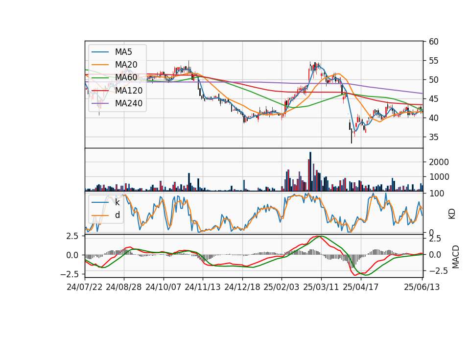Click the 24/07/22 date label
The width and height of the screenshot is (470, 338).
tap(85, 287)
